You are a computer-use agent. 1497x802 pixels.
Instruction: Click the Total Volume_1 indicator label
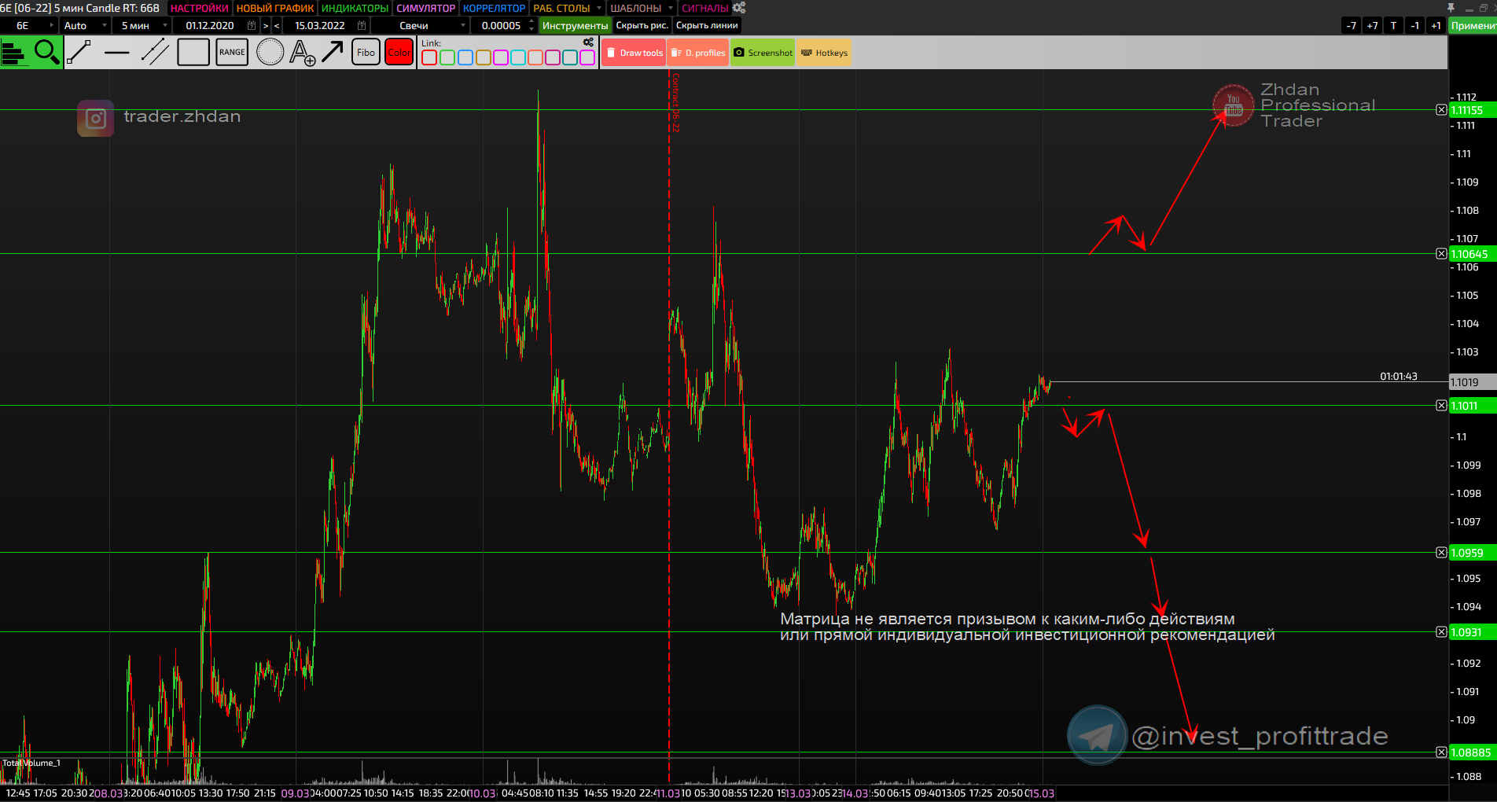[x=31, y=763]
